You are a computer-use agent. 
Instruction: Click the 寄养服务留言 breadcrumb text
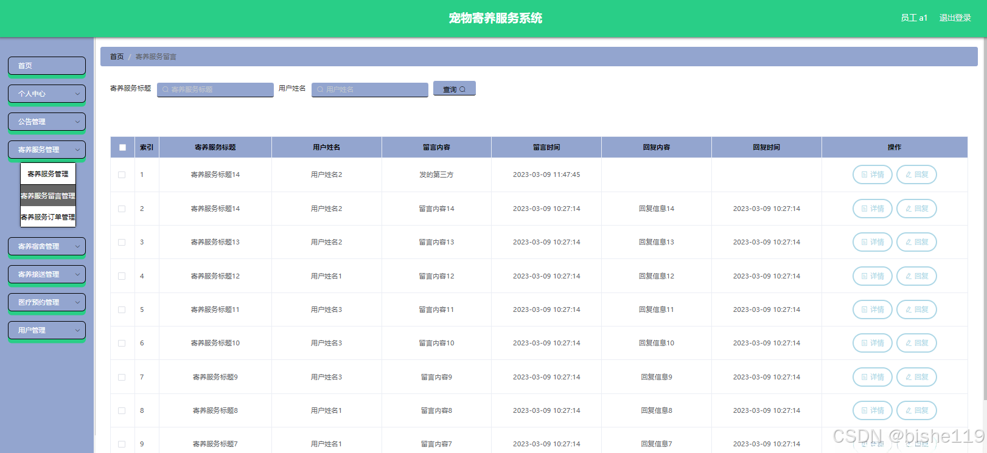(156, 57)
